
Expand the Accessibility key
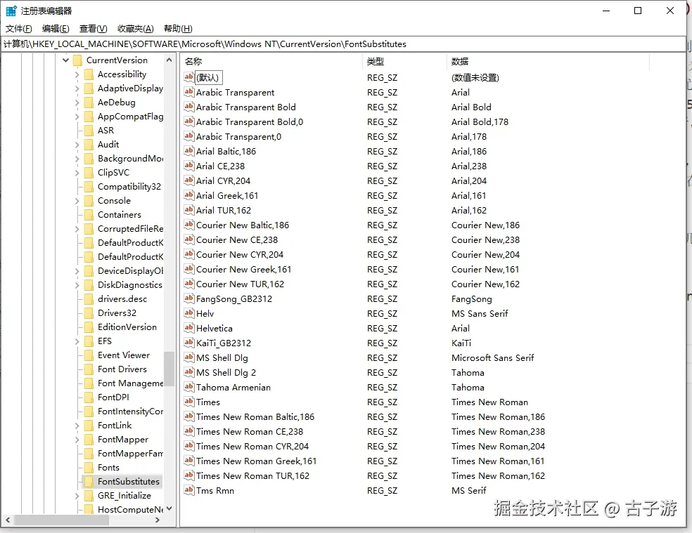point(77,74)
